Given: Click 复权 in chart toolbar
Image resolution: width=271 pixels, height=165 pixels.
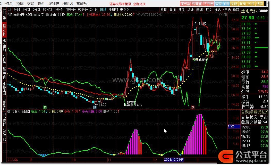Looking at the screenshot, I should [164, 10].
